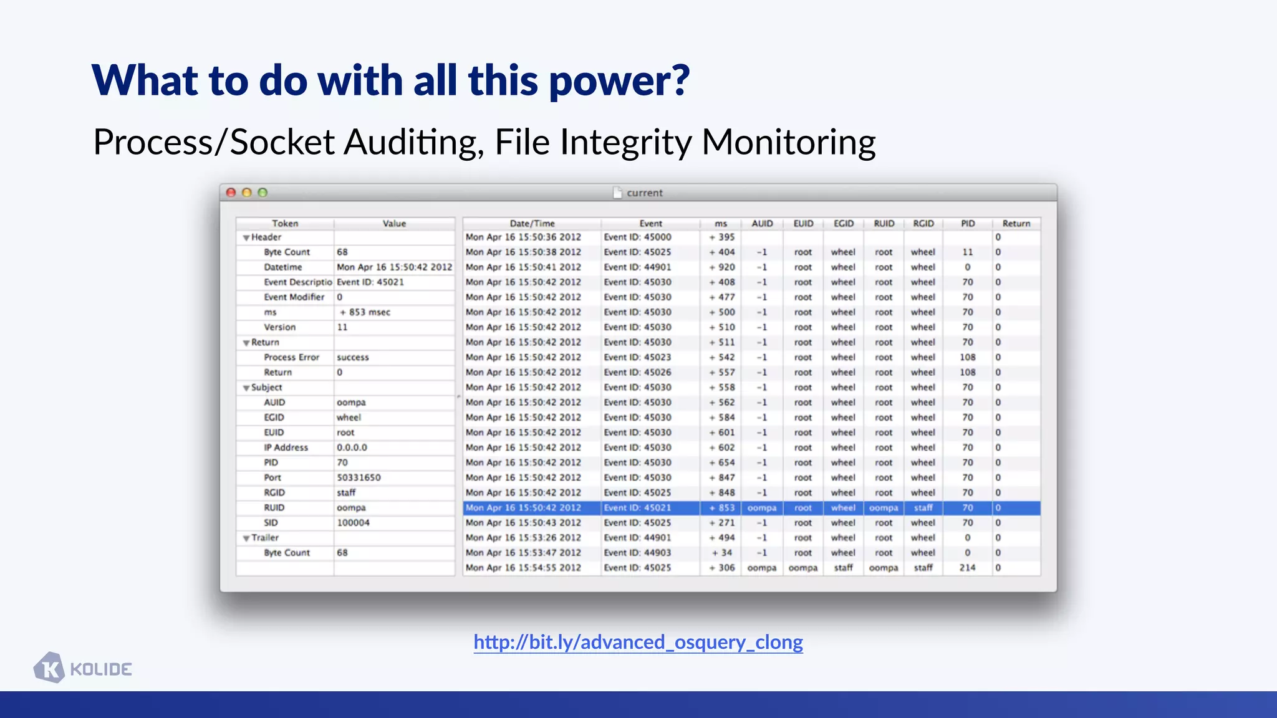Image resolution: width=1277 pixels, height=718 pixels.
Task: Select row dated Mon Apr 16 15:53:26 2012
Action: click(751, 538)
